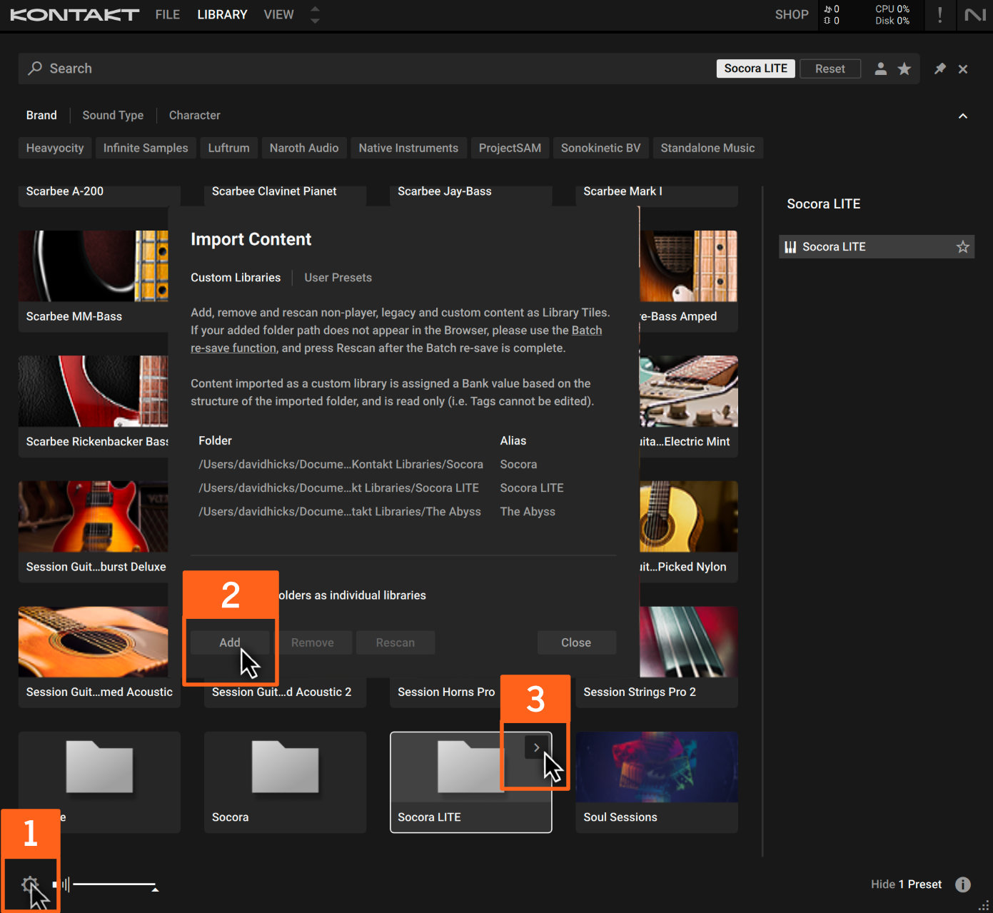This screenshot has height=913, width=993.
Task: Open the SHOP link
Action: (792, 14)
